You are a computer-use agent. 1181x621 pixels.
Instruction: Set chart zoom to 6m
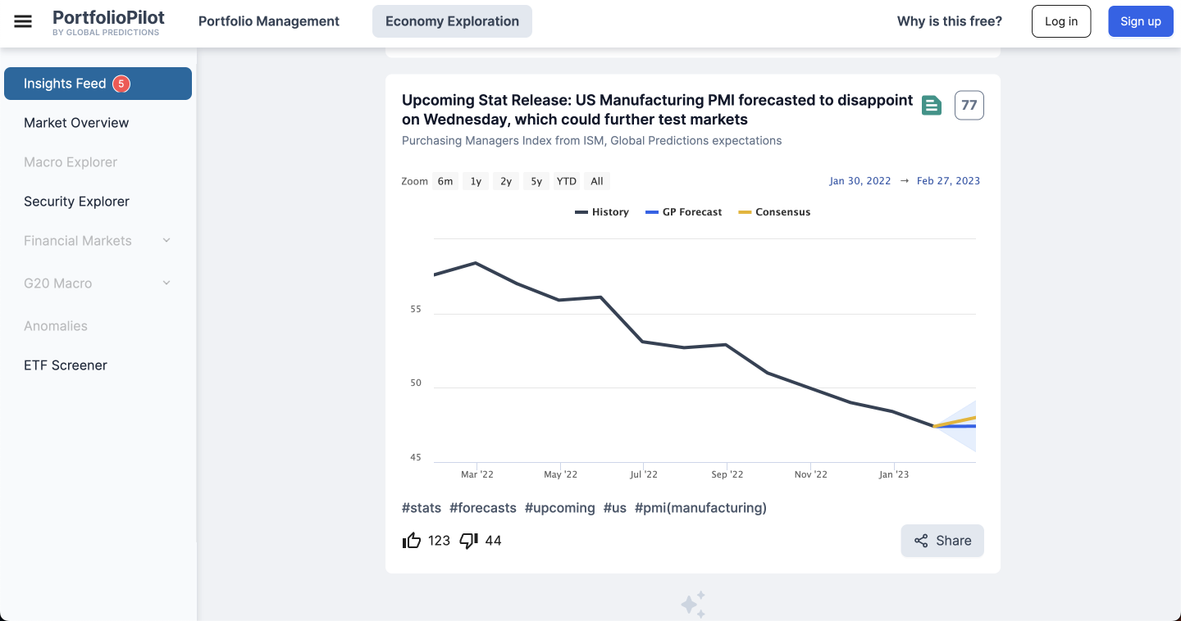445,181
